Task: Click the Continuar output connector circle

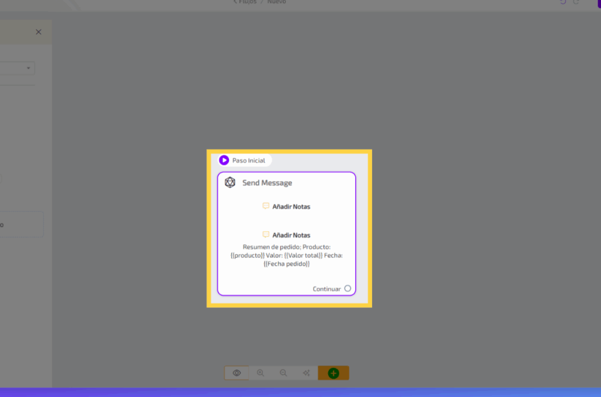Action: (x=347, y=289)
